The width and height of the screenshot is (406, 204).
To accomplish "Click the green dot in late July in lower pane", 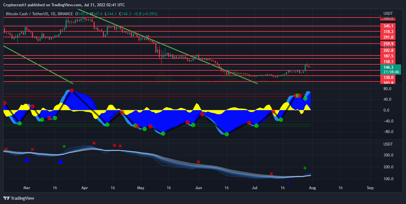I will click(305, 168).
